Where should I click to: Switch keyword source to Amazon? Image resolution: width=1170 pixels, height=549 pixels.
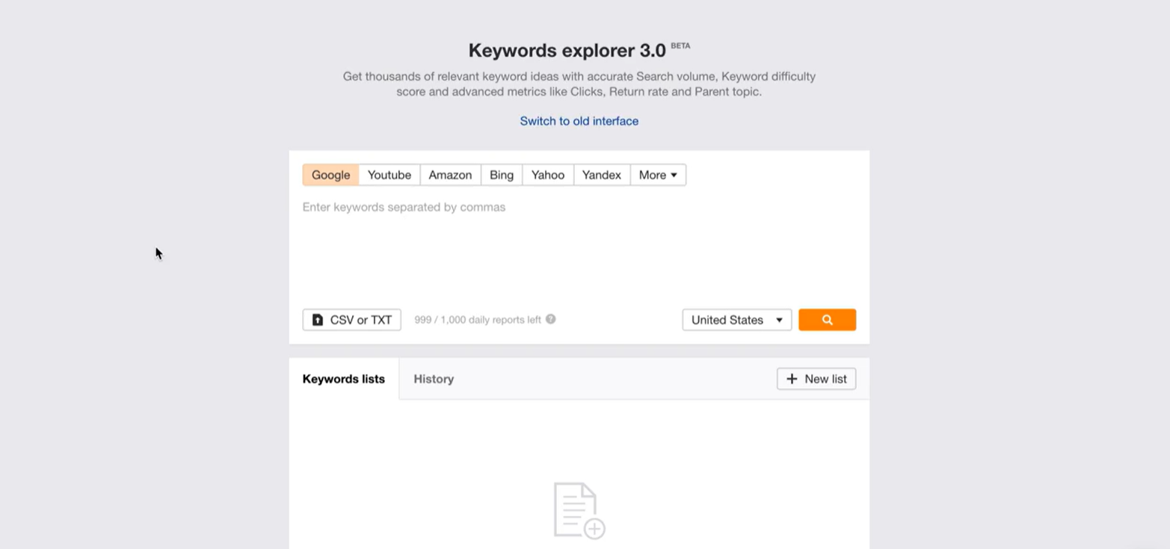click(x=450, y=175)
